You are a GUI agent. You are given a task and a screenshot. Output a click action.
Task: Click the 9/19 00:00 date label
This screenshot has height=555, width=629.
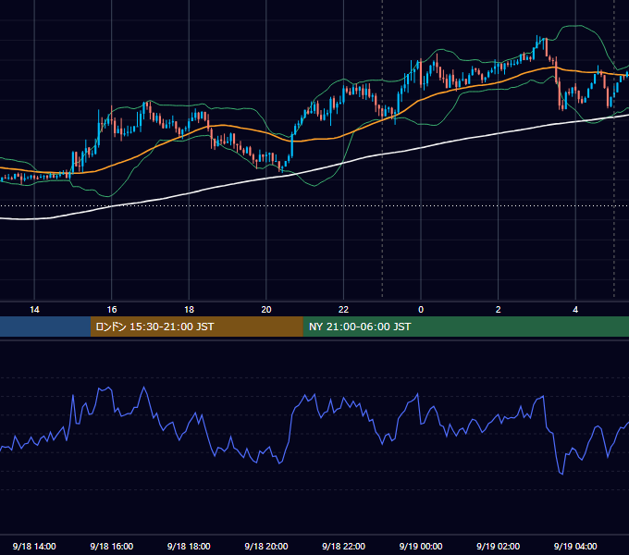421,546
